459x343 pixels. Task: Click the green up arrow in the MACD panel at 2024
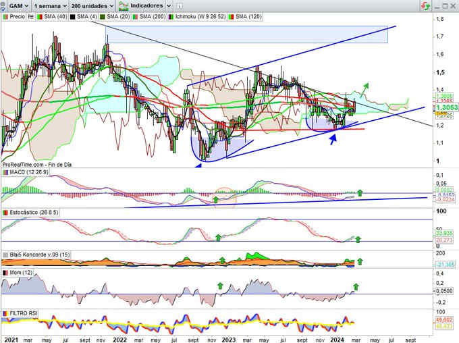point(360,193)
